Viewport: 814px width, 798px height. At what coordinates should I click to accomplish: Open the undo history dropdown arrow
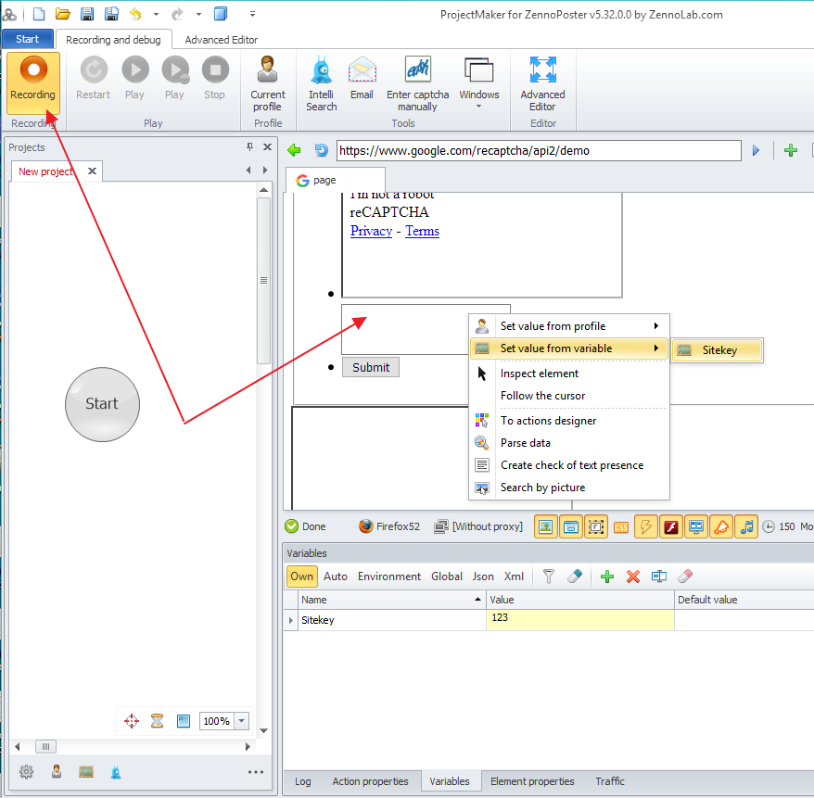[156, 15]
